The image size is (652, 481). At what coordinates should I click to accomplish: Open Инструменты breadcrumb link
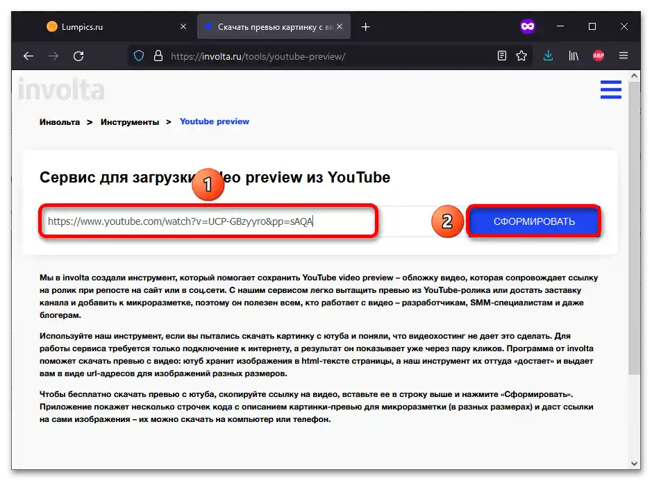(x=130, y=122)
